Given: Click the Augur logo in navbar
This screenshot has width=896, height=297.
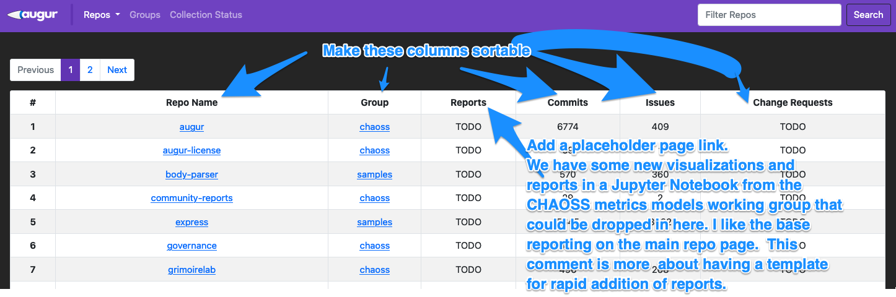Looking at the screenshot, I should point(33,15).
